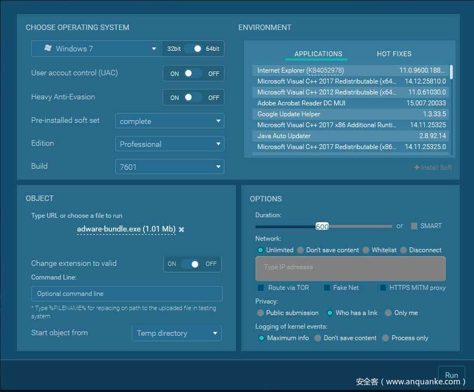Open the Build 7601 dropdown
The image size is (474, 392).
[169, 167]
